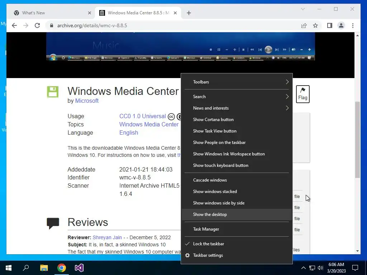The height and width of the screenshot is (275, 367).
Task: Toggle Show Cortana button
Action: tap(237, 120)
